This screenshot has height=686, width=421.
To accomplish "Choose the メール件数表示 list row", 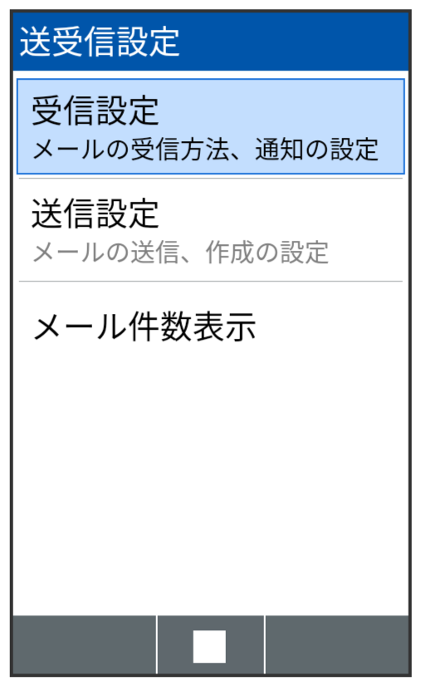I will pos(211,326).
